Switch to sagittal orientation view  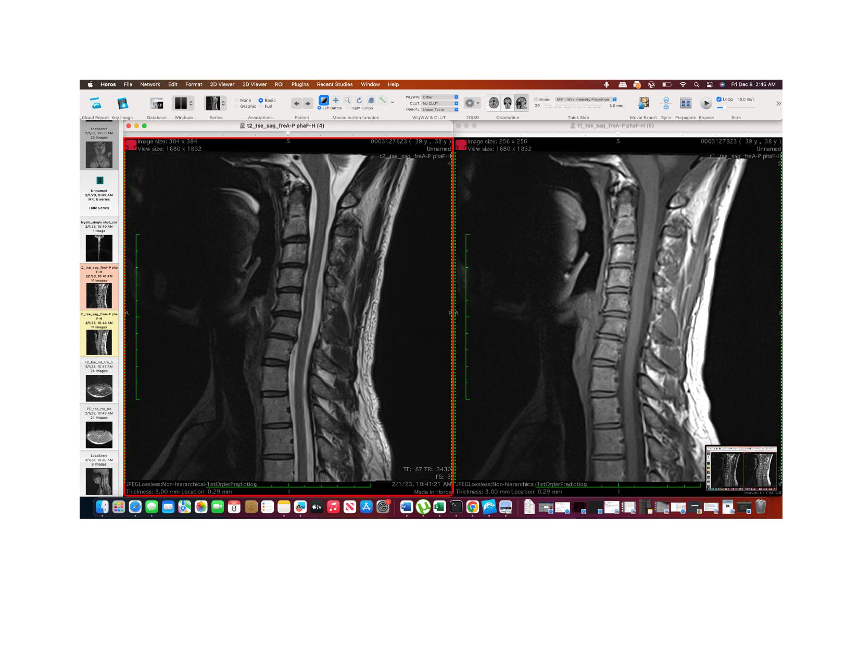coord(521,103)
